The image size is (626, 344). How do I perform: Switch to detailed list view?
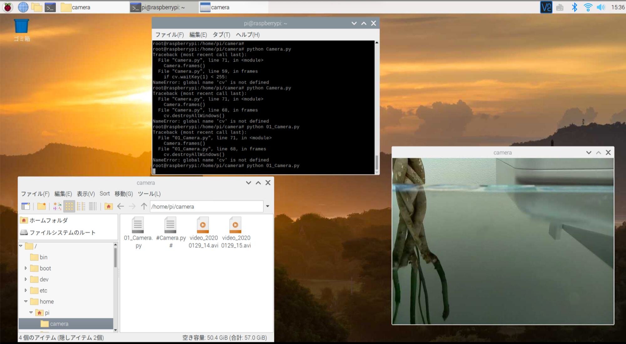click(x=93, y=206)
